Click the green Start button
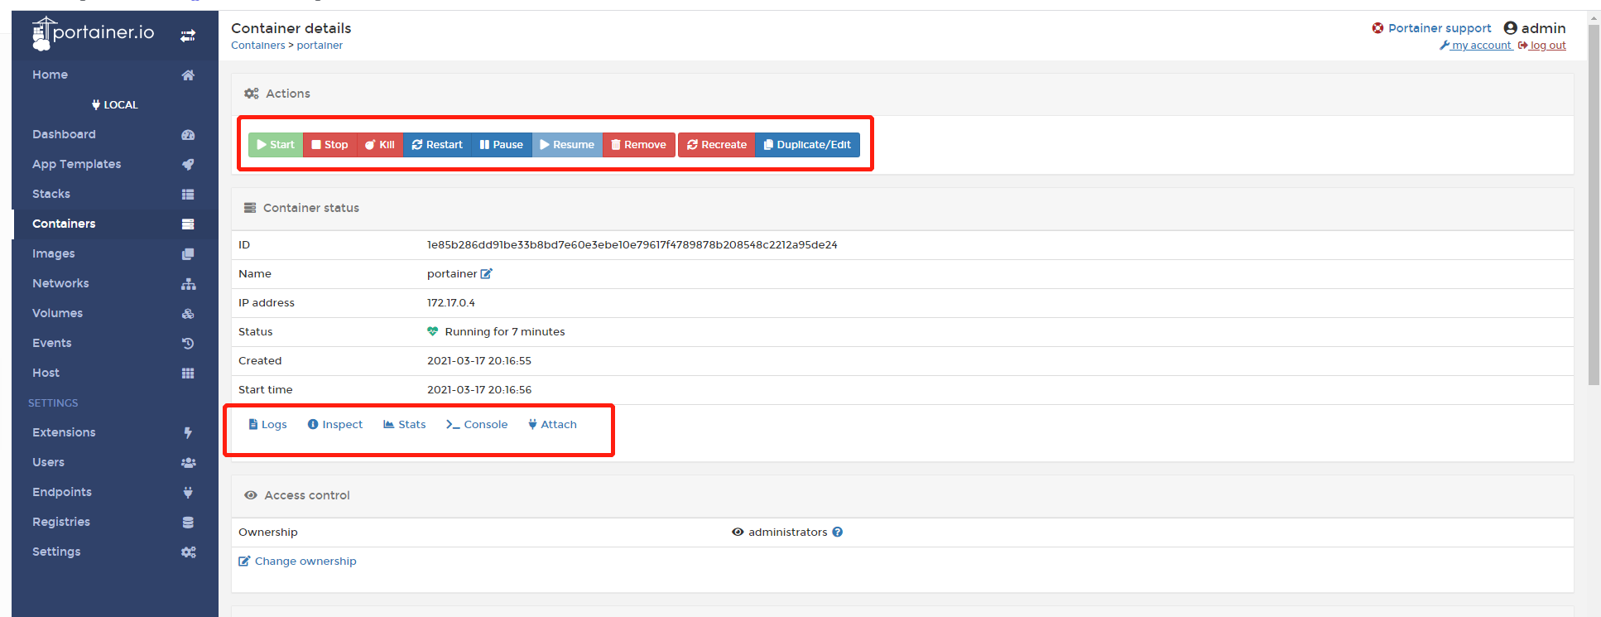Screen dimensions: 1601x617 click(276, 144)
